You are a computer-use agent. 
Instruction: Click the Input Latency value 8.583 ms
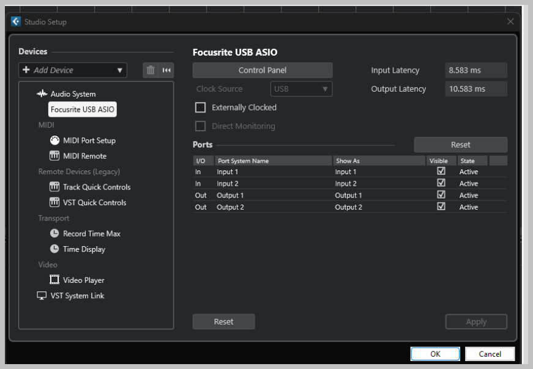[476, 70]
